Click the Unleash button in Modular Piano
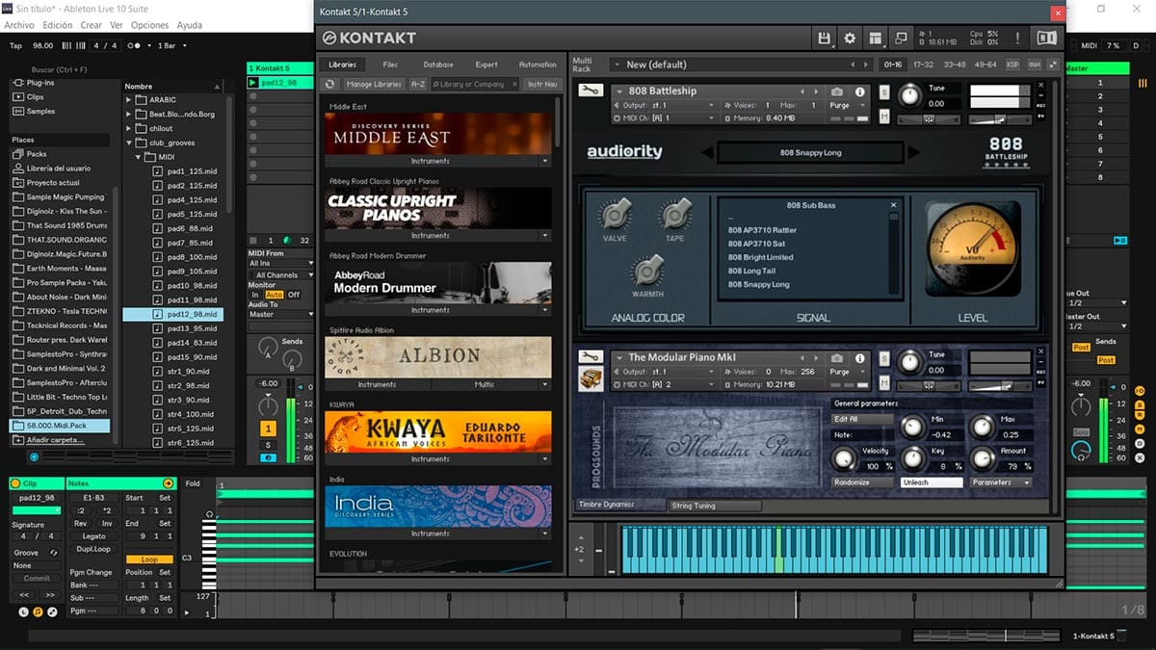1156x650 pixels. pyautogui.click(x=931, y=482)
